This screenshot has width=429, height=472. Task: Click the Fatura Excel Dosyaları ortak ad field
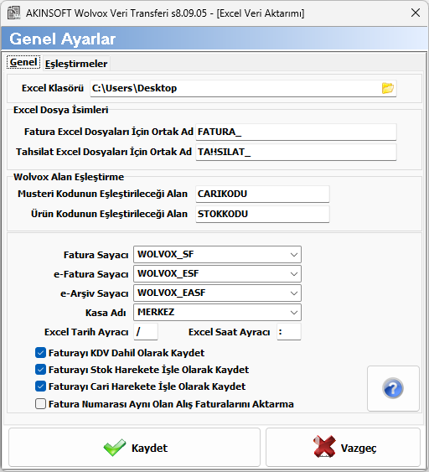point(296,132)
